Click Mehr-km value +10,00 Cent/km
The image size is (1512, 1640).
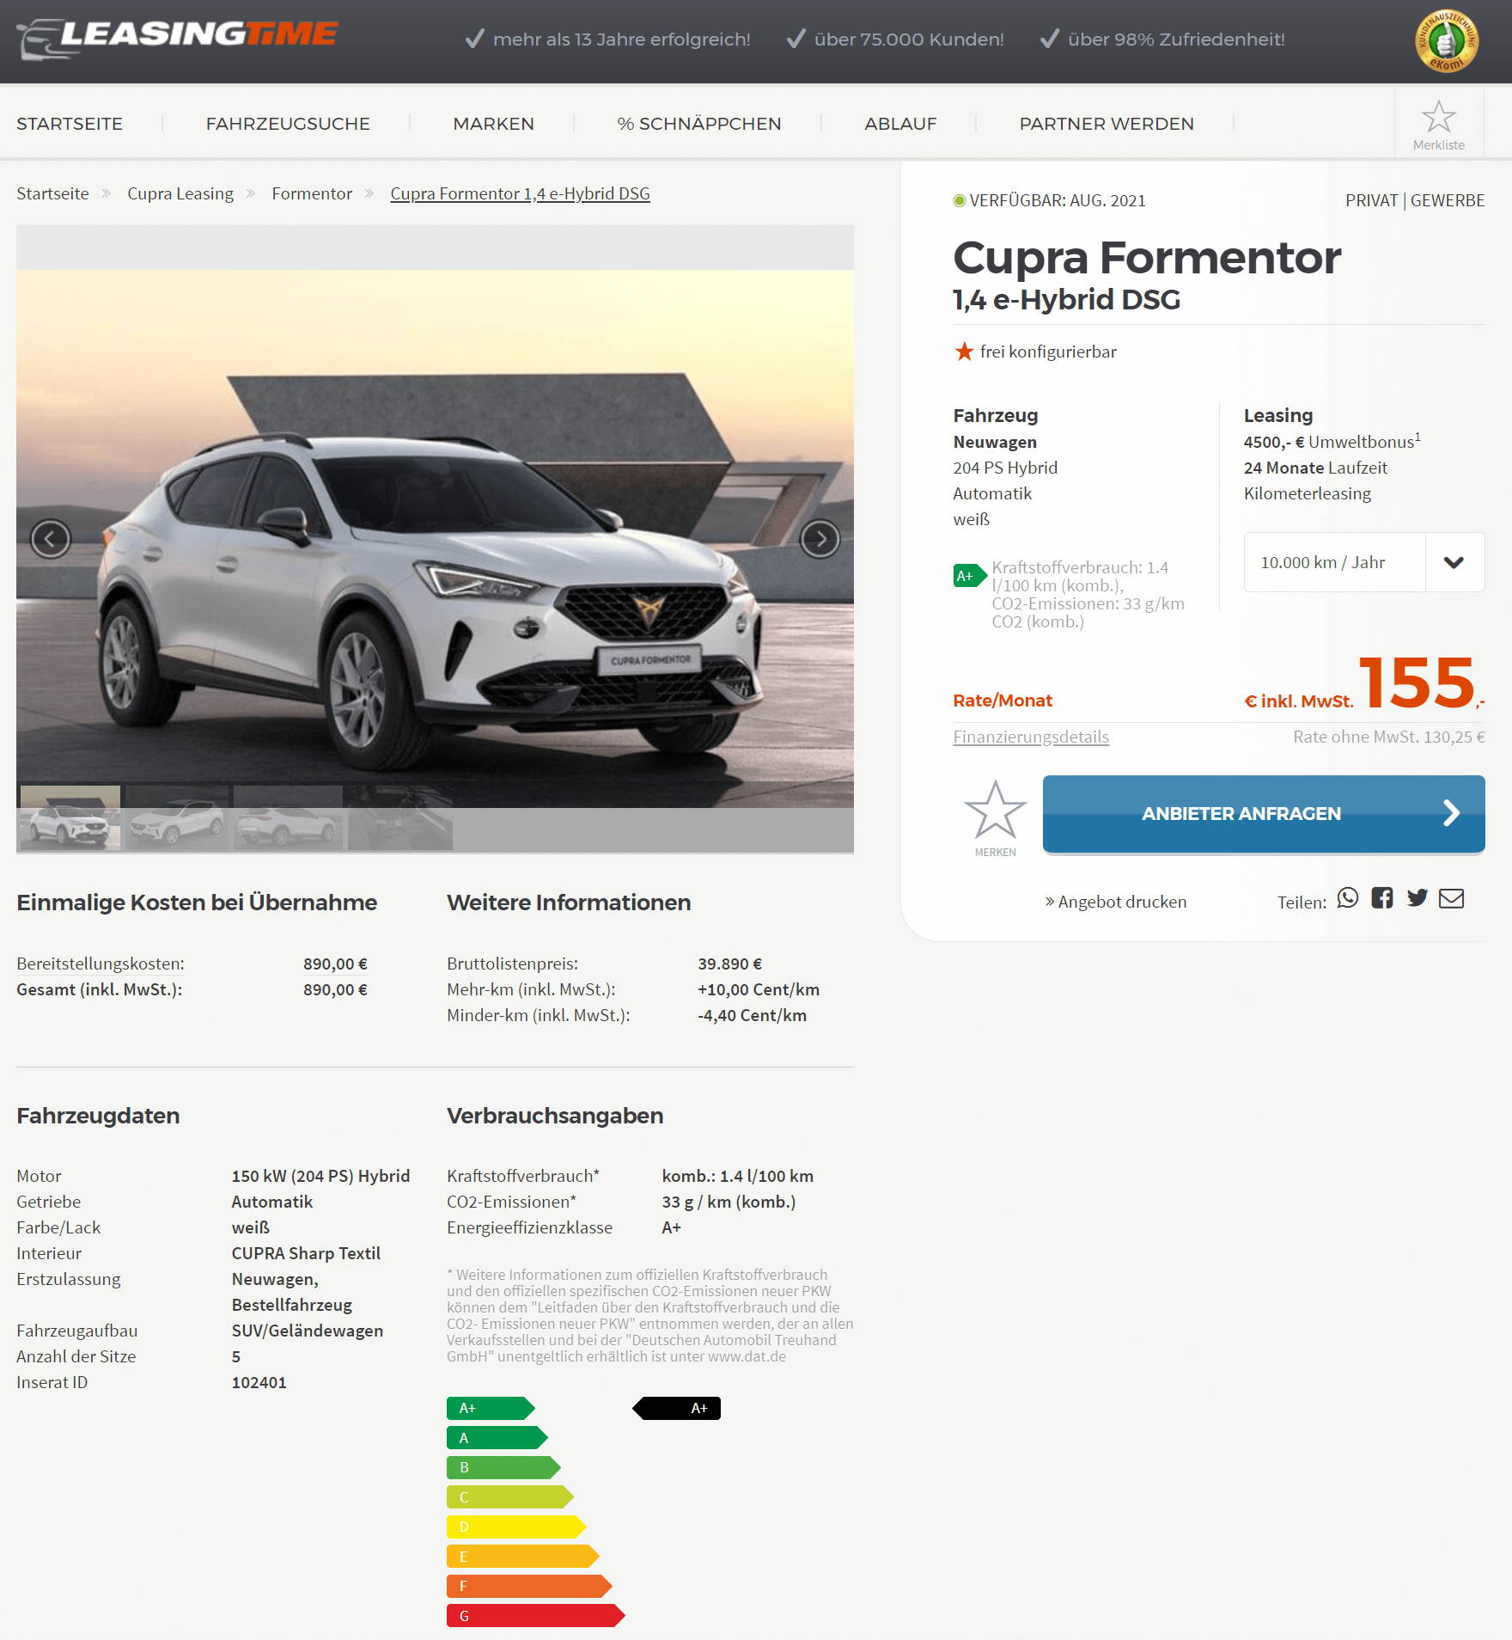tap(759, 989)
